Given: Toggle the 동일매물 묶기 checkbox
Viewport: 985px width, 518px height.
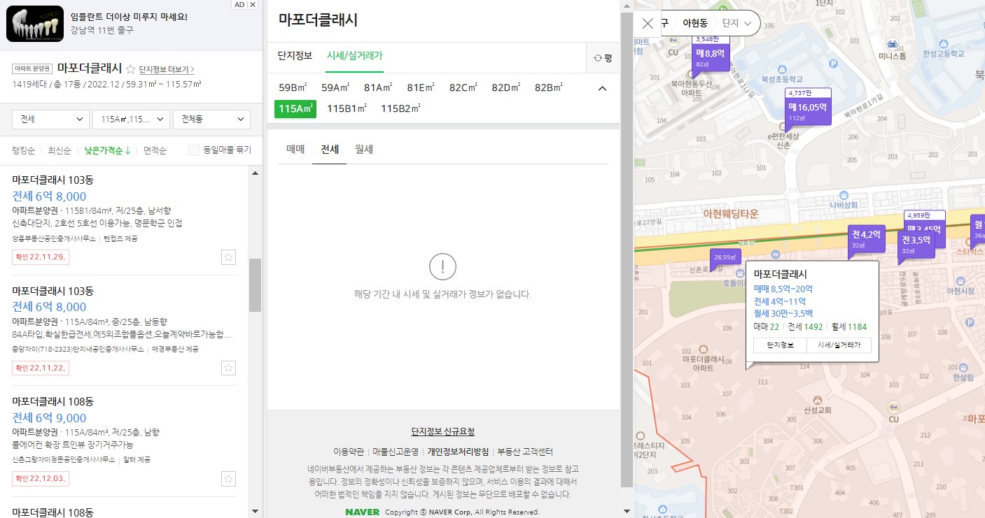Looking at the screenshot, I should point(194,150).
